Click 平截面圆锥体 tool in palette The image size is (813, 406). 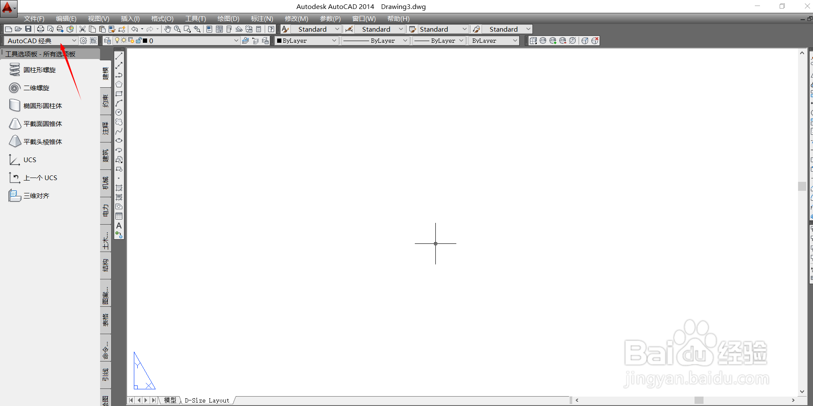35,124
